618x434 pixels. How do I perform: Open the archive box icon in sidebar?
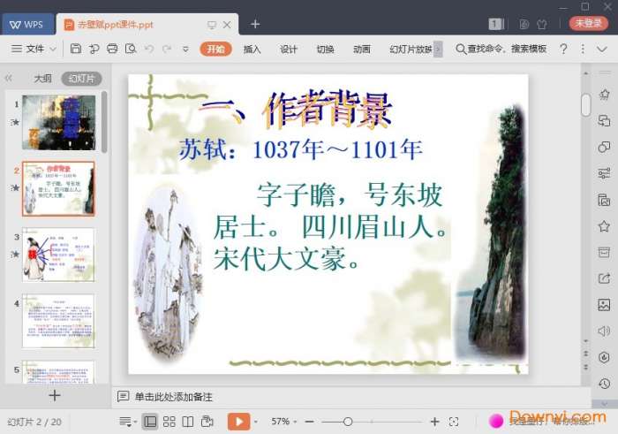pos(604,252)
